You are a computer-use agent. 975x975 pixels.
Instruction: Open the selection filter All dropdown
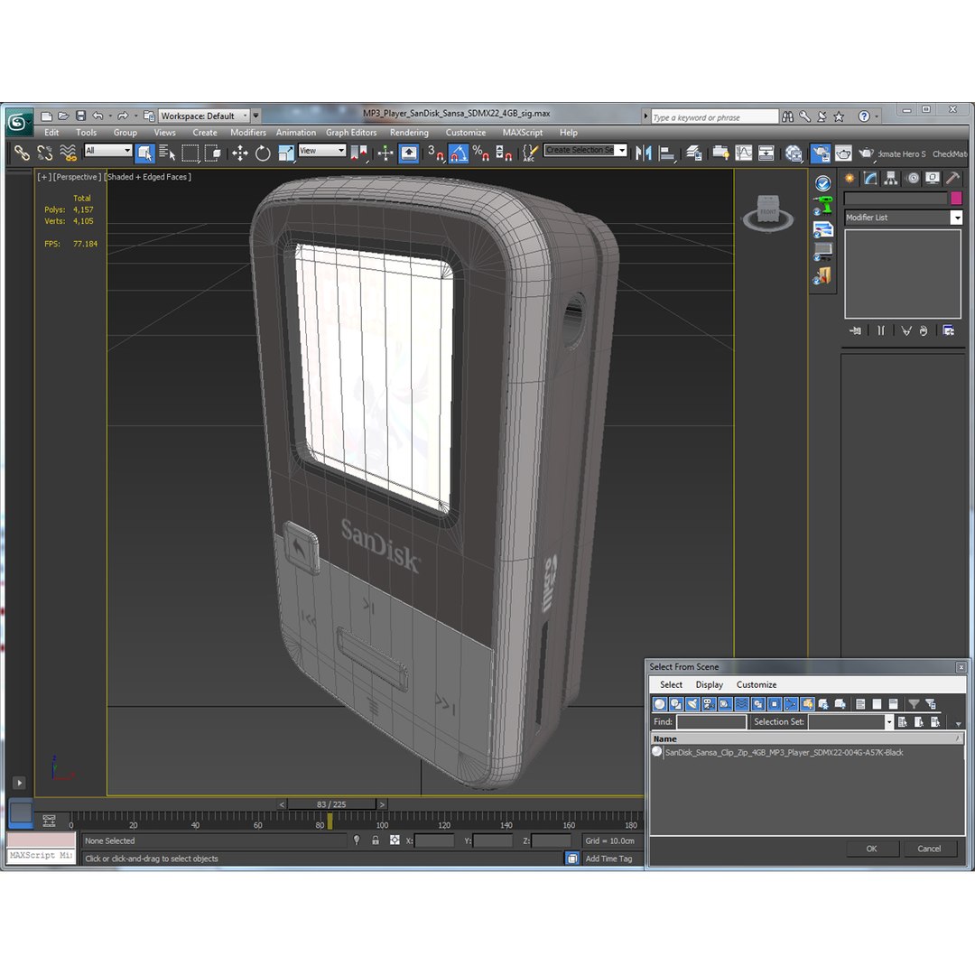[108, 151]
